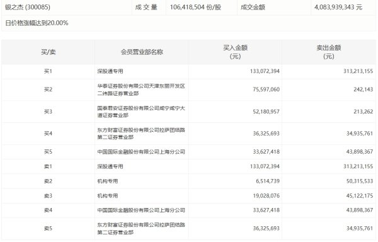
Task: Click the sell amount 242,143
Action: tap(364, 89)
